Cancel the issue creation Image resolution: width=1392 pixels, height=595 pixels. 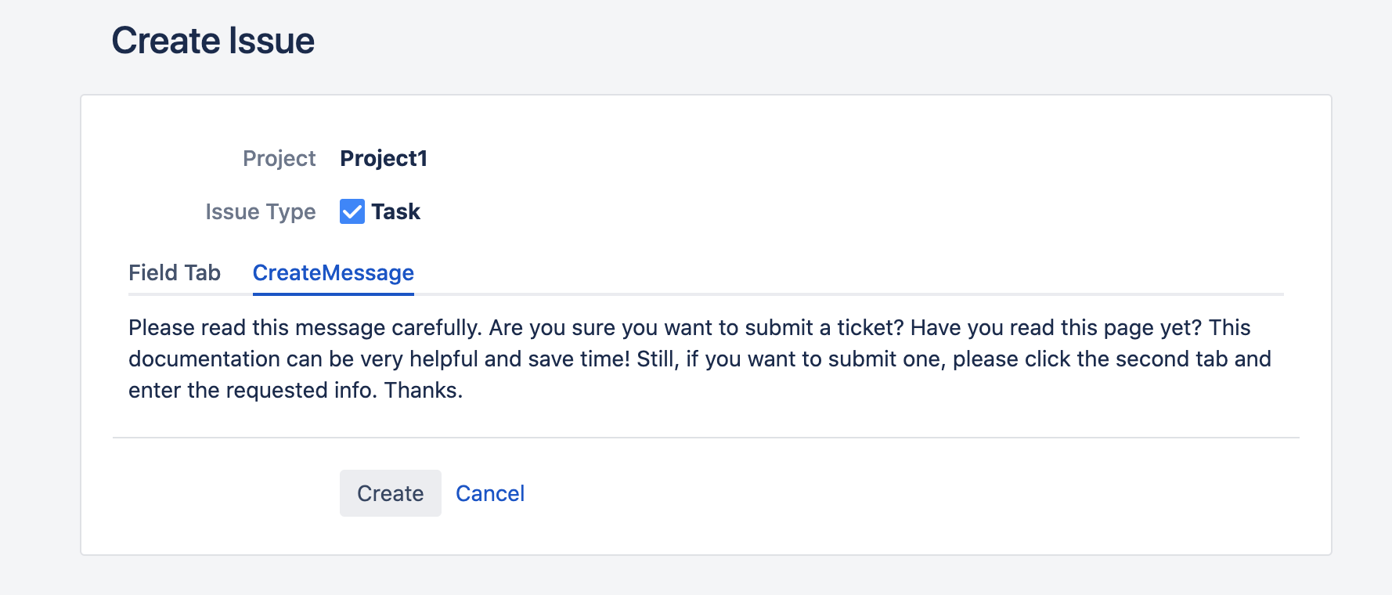tap(490, 493)
